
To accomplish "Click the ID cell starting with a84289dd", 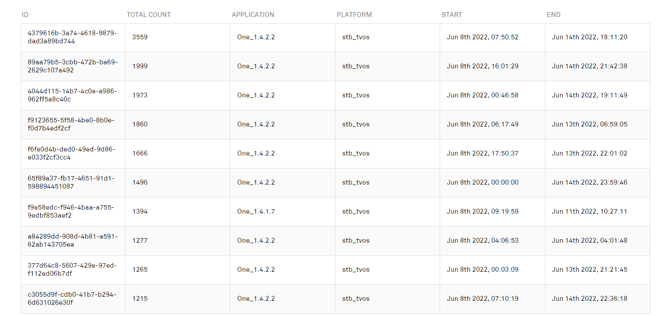I will [72, 240].
